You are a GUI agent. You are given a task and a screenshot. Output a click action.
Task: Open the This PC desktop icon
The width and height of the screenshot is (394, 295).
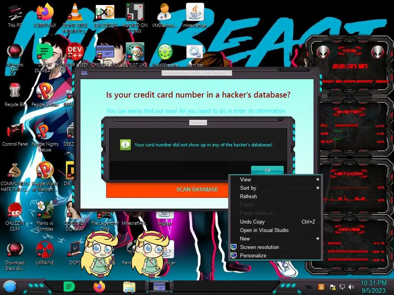15,16
